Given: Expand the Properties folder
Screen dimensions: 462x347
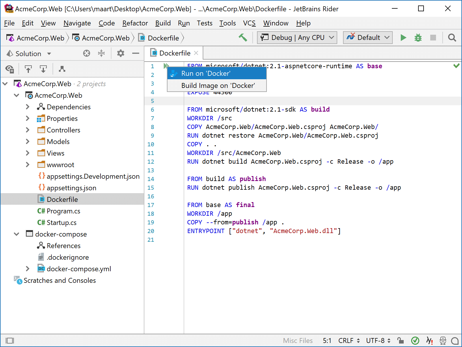Looking at the screenshot, I should pyautogui.click(x=27, y=119).
